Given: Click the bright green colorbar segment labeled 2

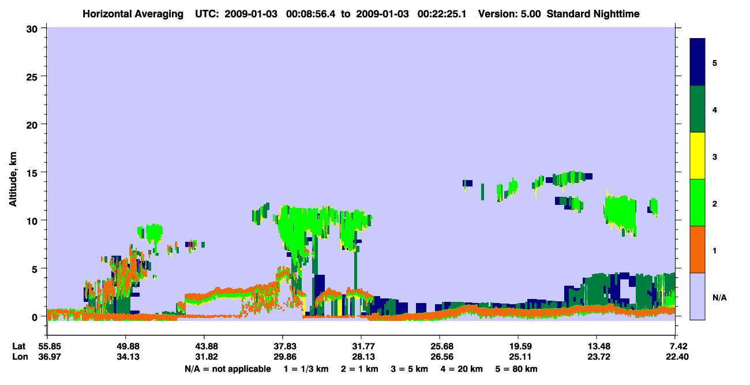Looking at the screenshot, I should coord(697,203).
